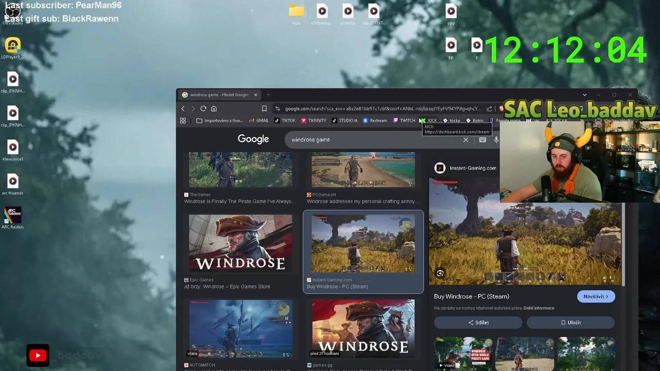Bookmark this page with the toolbar bookmark icon
This screenshot has height=371, width=660.
point(264,109)
